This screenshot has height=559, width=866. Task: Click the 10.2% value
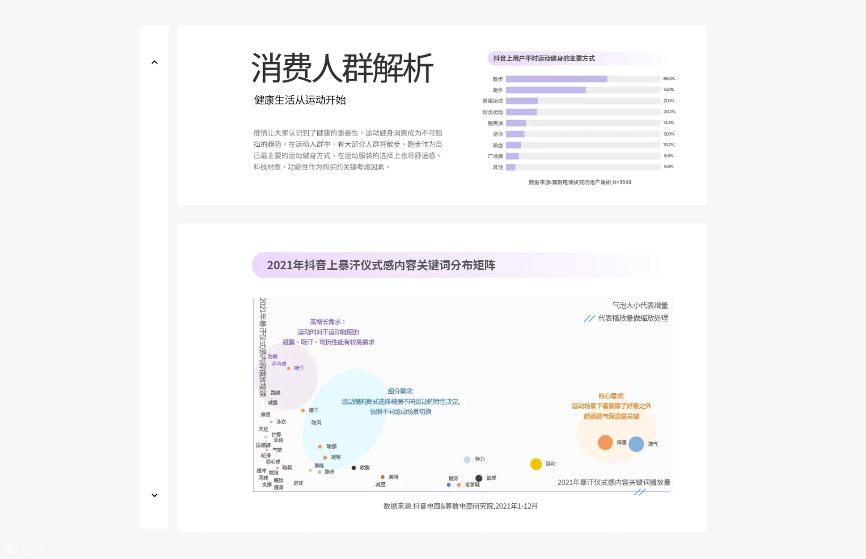pyautogui.click(x=668, y=144)
